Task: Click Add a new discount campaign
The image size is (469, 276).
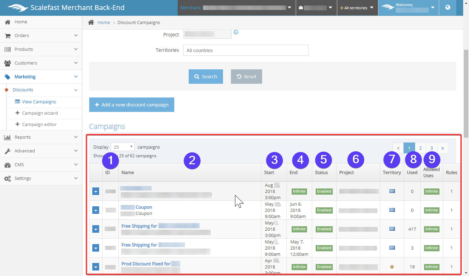Action: (x=132, y=105)
